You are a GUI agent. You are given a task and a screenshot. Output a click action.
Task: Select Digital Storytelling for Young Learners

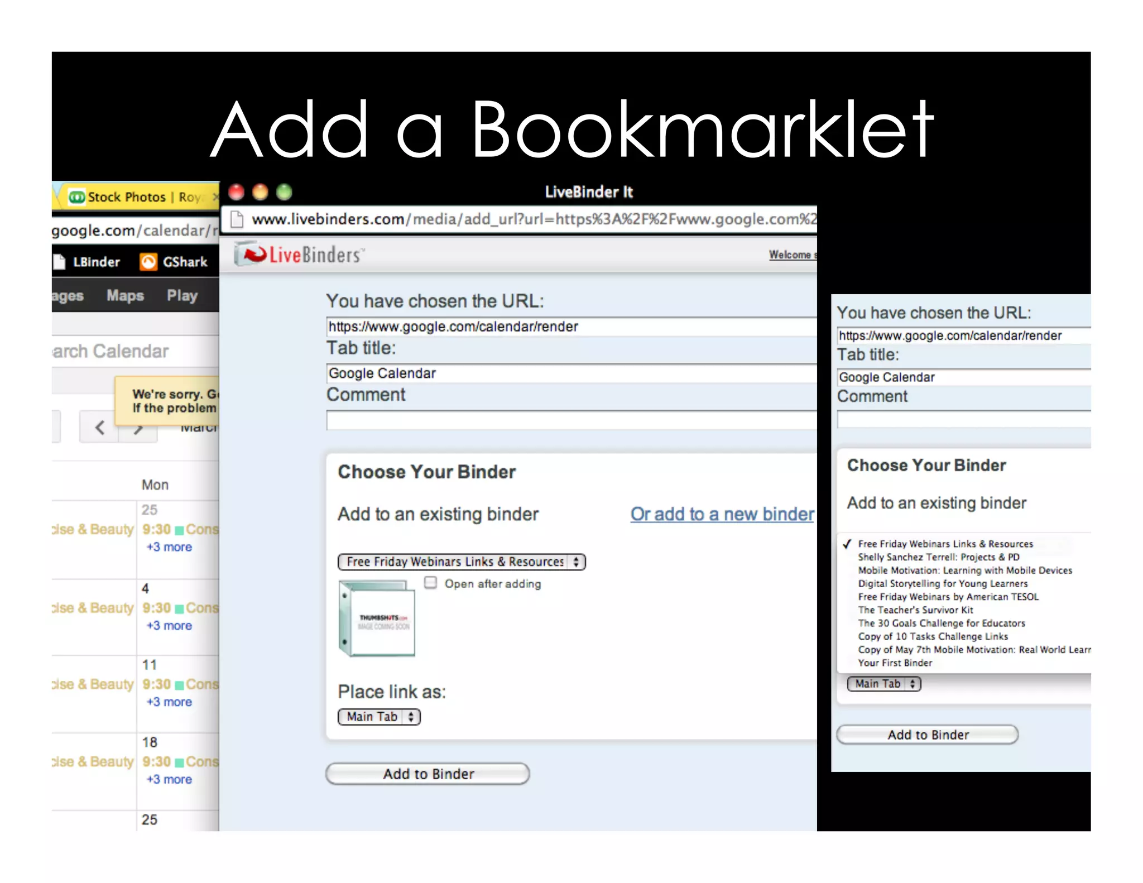coord(942,583)
